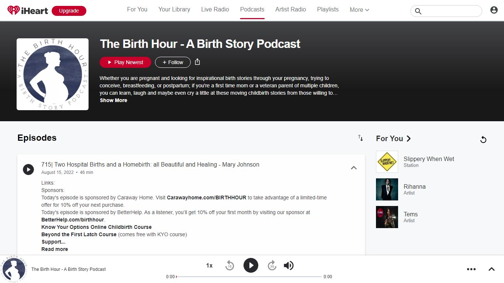Sort episodes with the sort arrows icon
504x283 pixels.
tap(360, 138)
